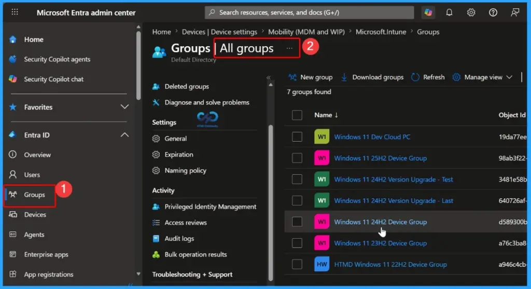Click the left sidebar vertical scrollbar

point(138,65)
